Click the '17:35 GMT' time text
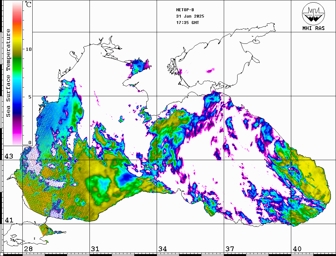336x256 pixels. pyautogui.click(x=187, y=22)
